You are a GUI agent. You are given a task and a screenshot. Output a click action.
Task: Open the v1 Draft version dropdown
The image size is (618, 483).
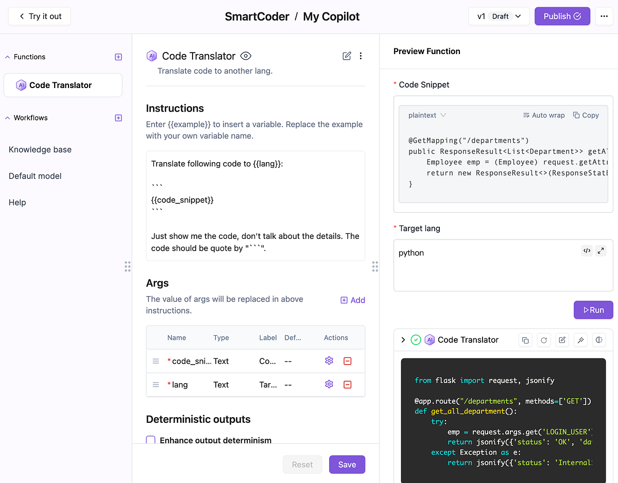tap(499, 16)
